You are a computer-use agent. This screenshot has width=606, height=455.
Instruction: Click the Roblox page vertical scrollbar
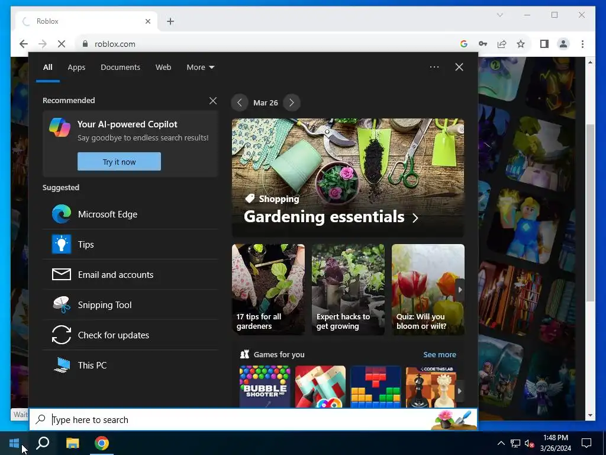pos(590,213)
